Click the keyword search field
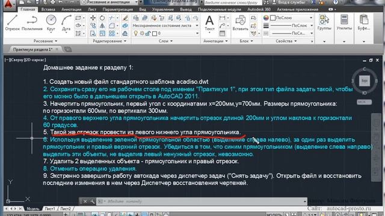 (232, 2)
